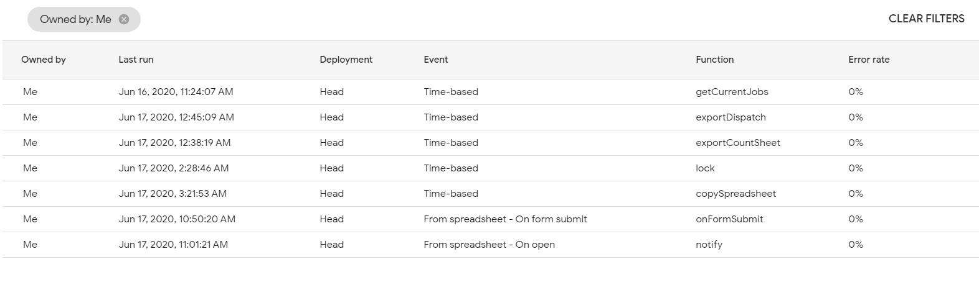Viewport: 979px width, 290px height.
Task: Click the 'Last run' column header
Action: click(x=136, y=60)
